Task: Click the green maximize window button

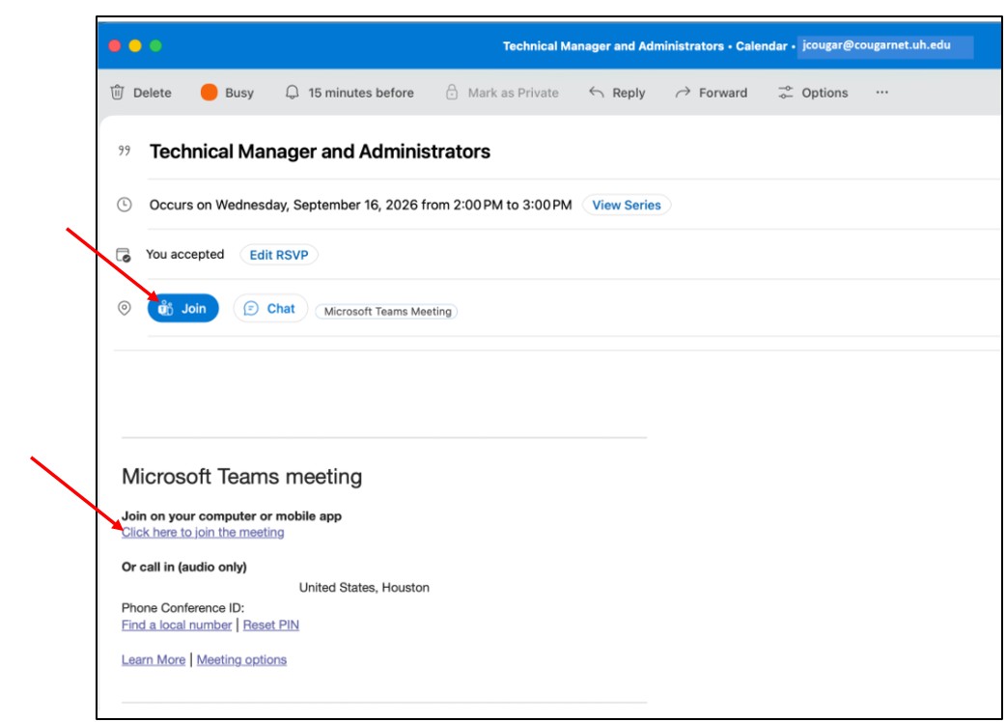Action: (x=155, y=45)
